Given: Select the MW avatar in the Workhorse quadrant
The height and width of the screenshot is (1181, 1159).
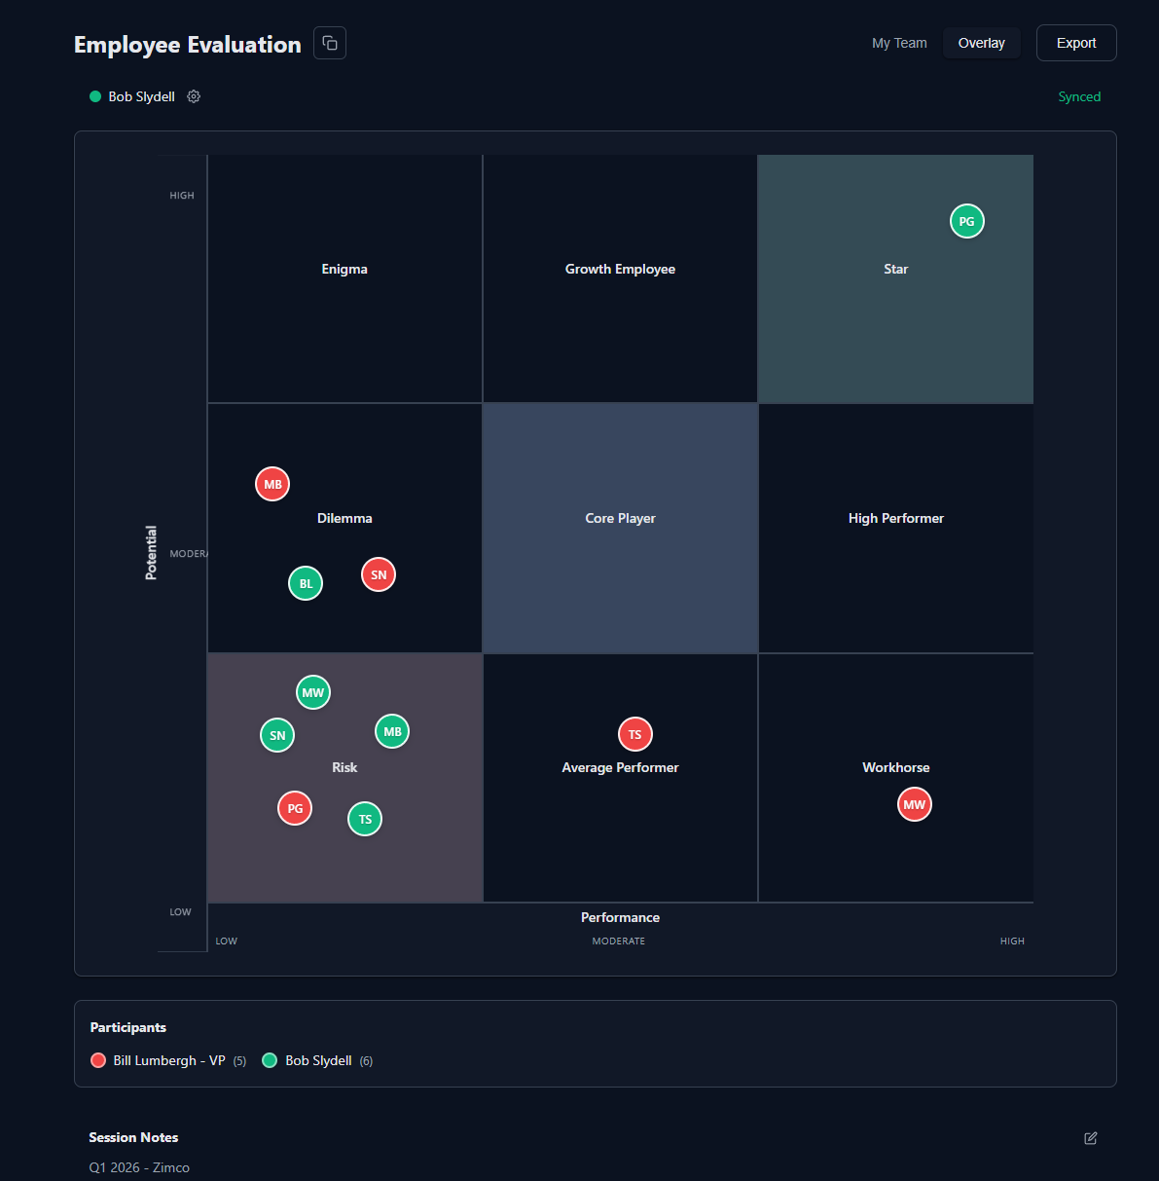Looking at the screenshot, I should 914,804.
